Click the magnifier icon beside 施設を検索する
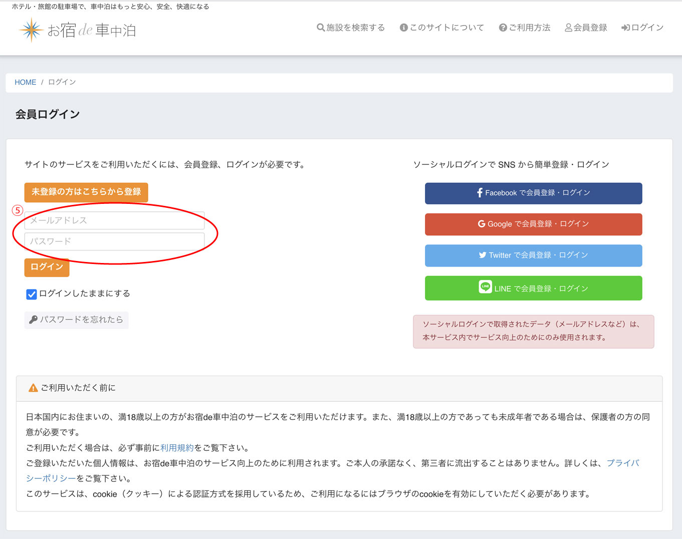This screenshot has height=539, width=682. pyautogui.click(x=321, y=28)
